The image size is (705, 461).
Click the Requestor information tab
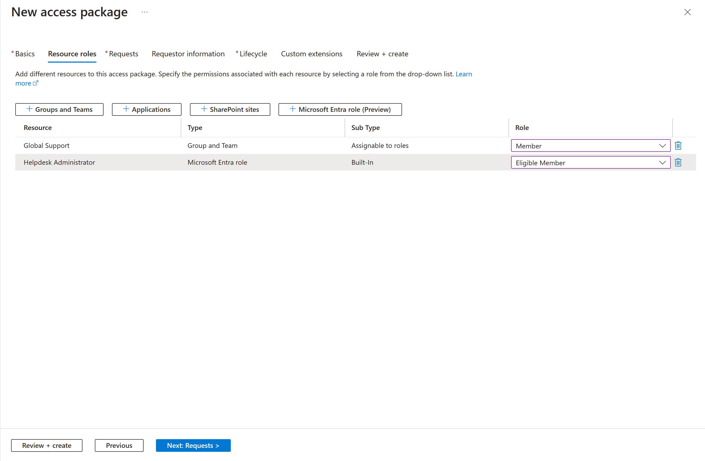188,54
